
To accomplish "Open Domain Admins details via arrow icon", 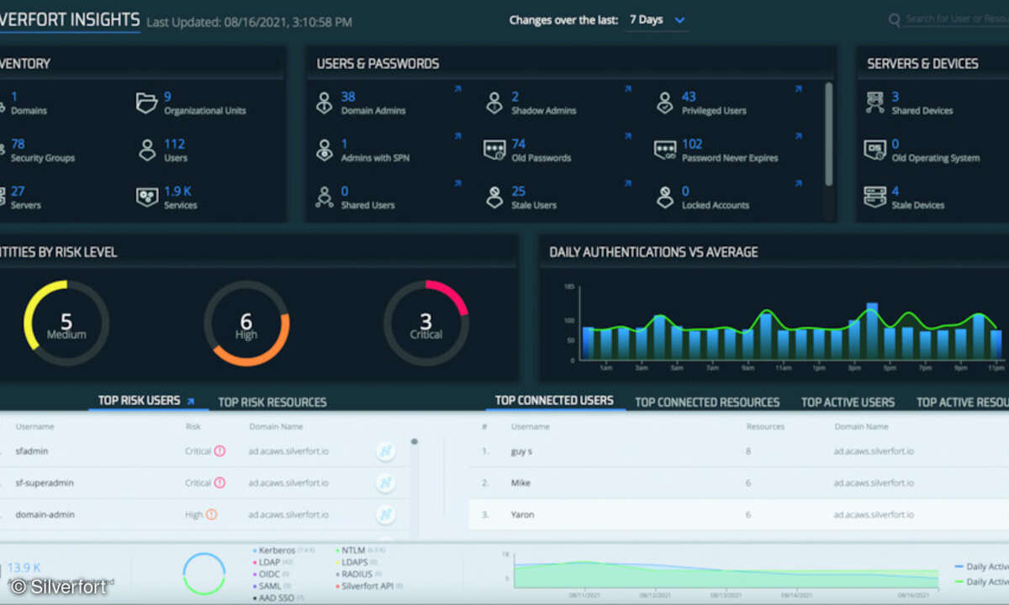I will (x=457, y=88).
